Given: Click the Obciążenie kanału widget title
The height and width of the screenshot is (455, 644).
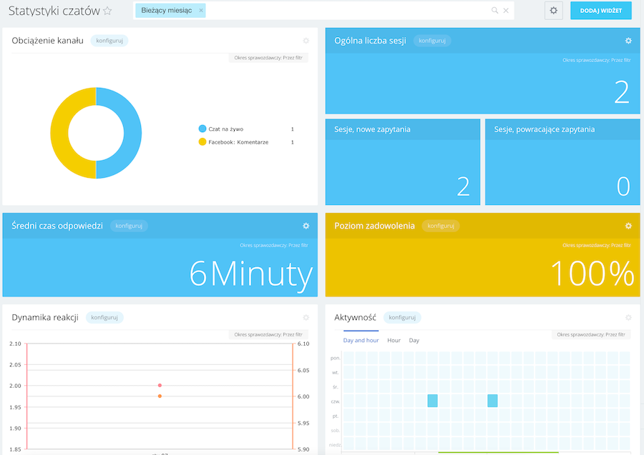Looking at the screenshot, I should (48, 41).
